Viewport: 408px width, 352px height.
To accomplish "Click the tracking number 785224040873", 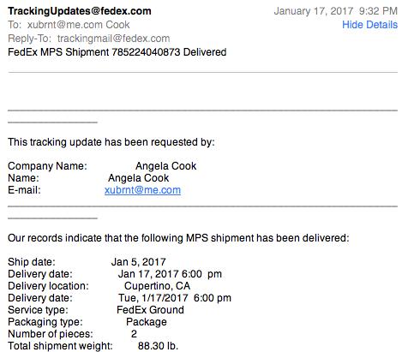I will click(146, 52).
